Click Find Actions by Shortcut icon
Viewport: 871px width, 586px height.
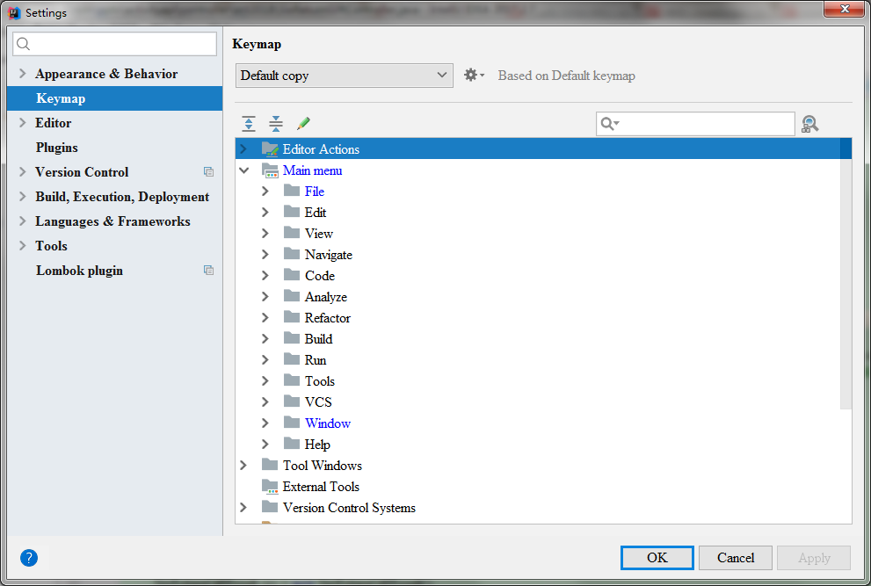tap(809, 124)
